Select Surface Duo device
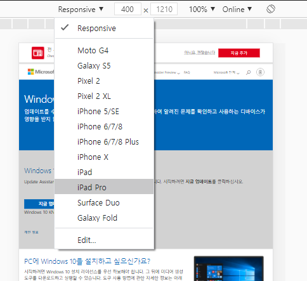Screen dimensions: 307x281 104,203
